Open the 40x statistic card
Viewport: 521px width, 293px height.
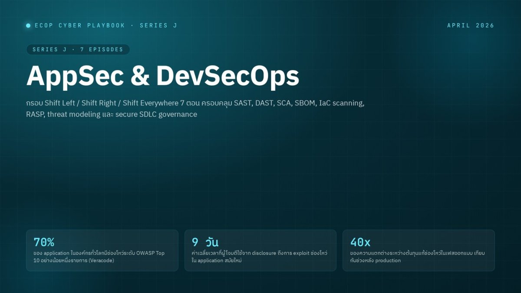click(x=419, y=250)
